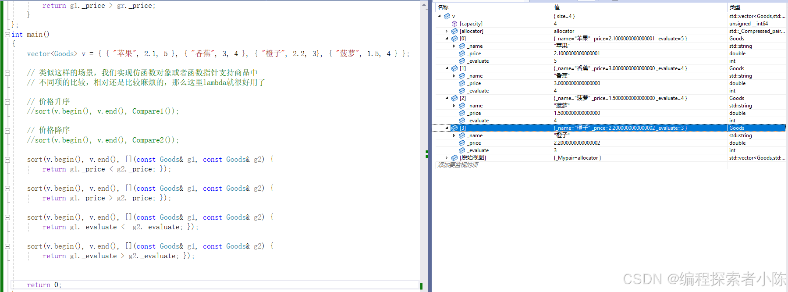
Task: Click the value { size=4 } of v
Action: (564, 16)
